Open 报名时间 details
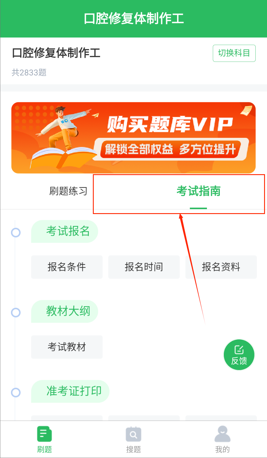Image resolution: width=267 pixels, height=458 pixels. click(144, 267)
